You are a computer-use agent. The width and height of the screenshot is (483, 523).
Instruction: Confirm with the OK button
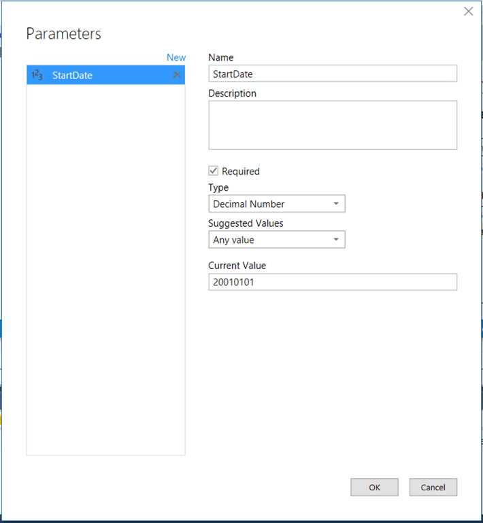point(374,488)
